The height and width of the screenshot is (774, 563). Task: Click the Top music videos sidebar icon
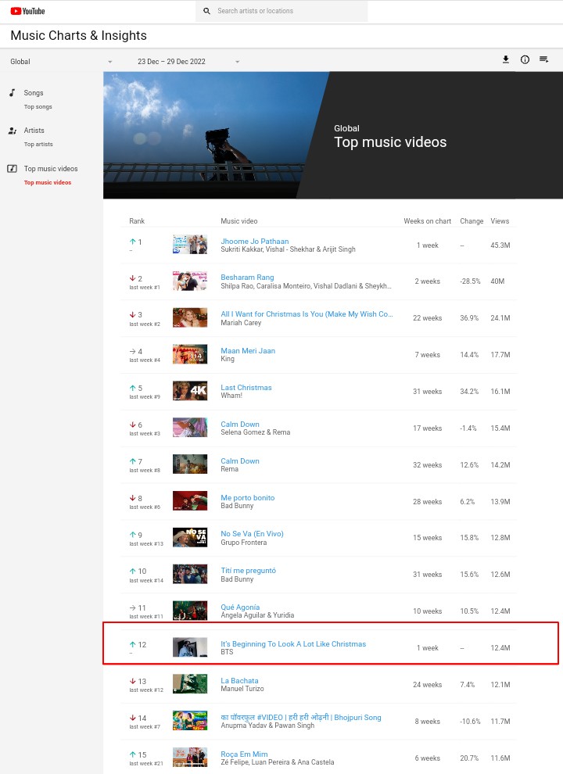(x=13, y=169)
